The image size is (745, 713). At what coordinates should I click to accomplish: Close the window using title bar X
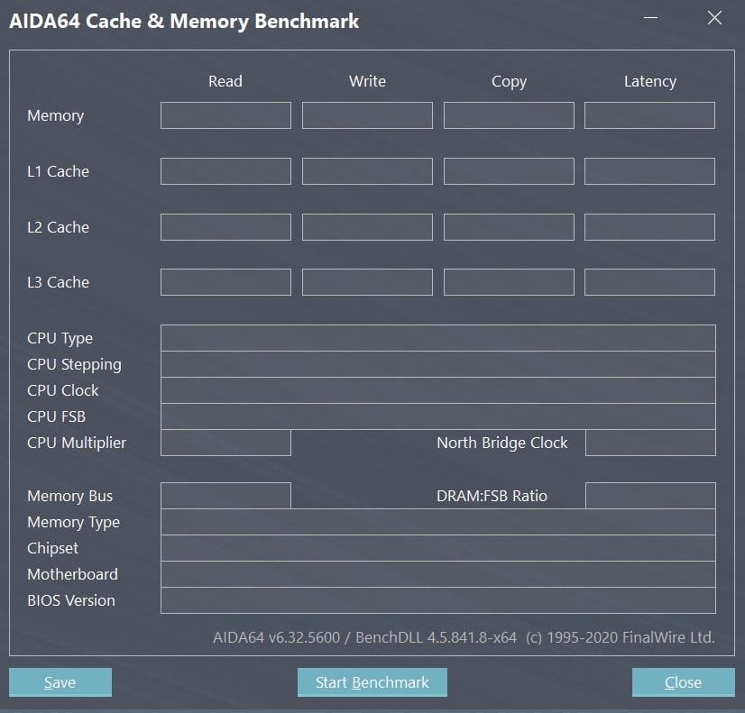714,18
